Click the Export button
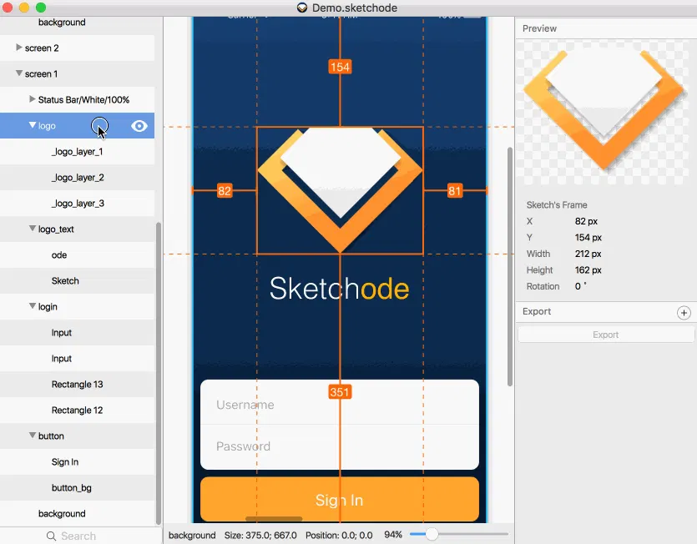The height and width of the screenshot is (544, 697). click(606, 335)
